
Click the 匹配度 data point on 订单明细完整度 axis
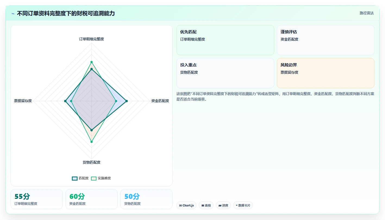(92, 69)
